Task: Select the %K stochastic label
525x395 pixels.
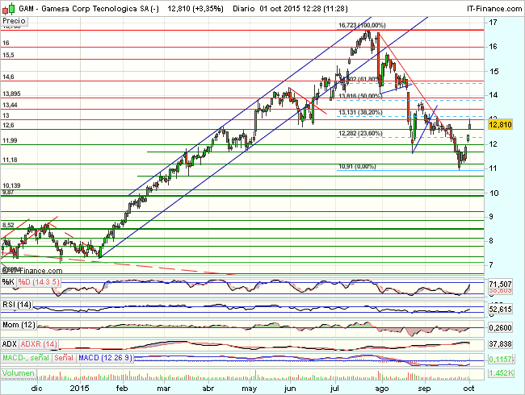Action: pos(8,282)
